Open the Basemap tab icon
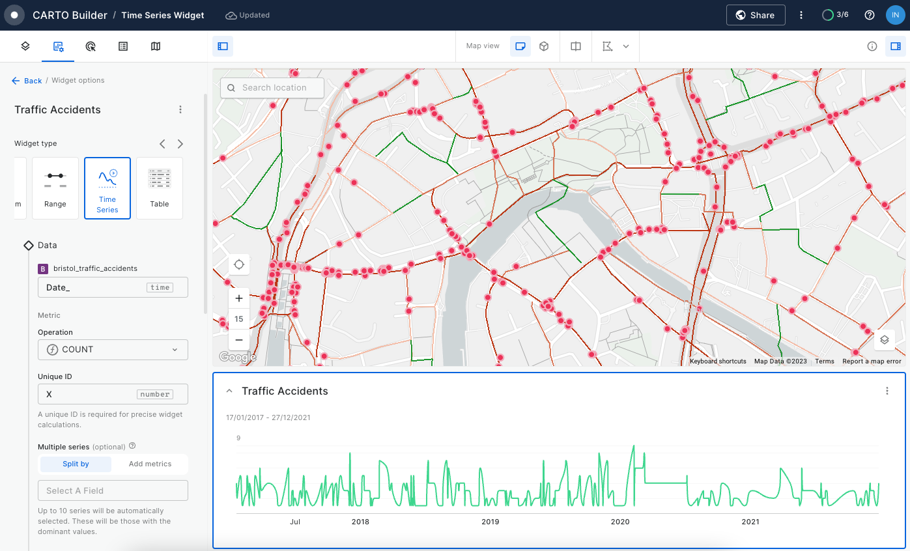The image size is (910, 551). tap(156, 46)
